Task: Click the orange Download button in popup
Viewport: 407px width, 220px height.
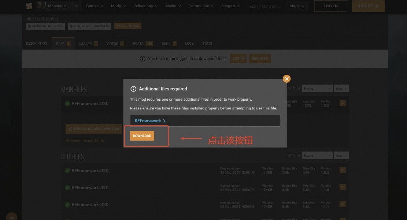Action: click(142, 136)
